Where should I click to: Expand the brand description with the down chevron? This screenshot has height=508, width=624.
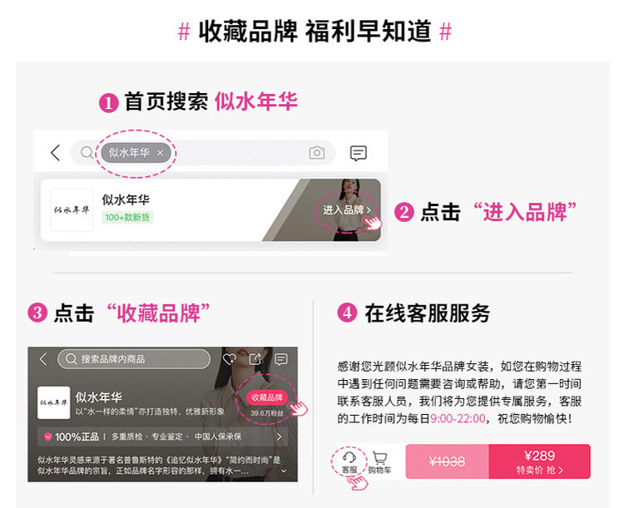284,471
